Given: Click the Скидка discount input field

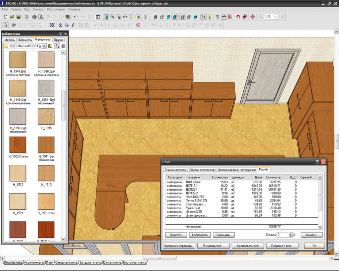Looking at the screenshot, I should (x=282, y=235).
